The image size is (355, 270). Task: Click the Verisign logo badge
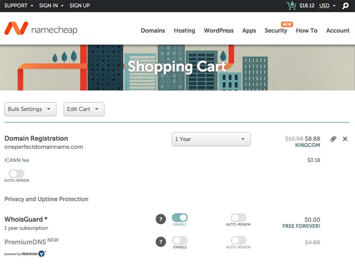click(42, 254)
